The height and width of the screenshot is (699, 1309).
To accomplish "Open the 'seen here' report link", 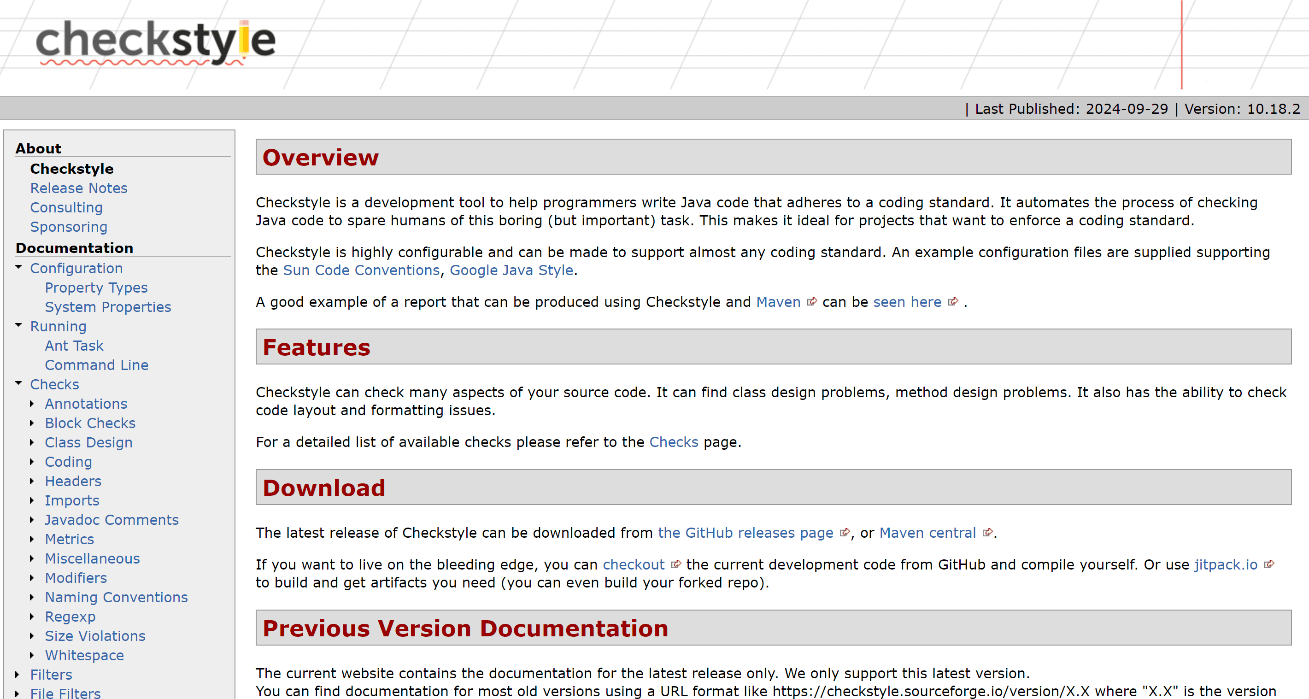I will pos(907,302).
